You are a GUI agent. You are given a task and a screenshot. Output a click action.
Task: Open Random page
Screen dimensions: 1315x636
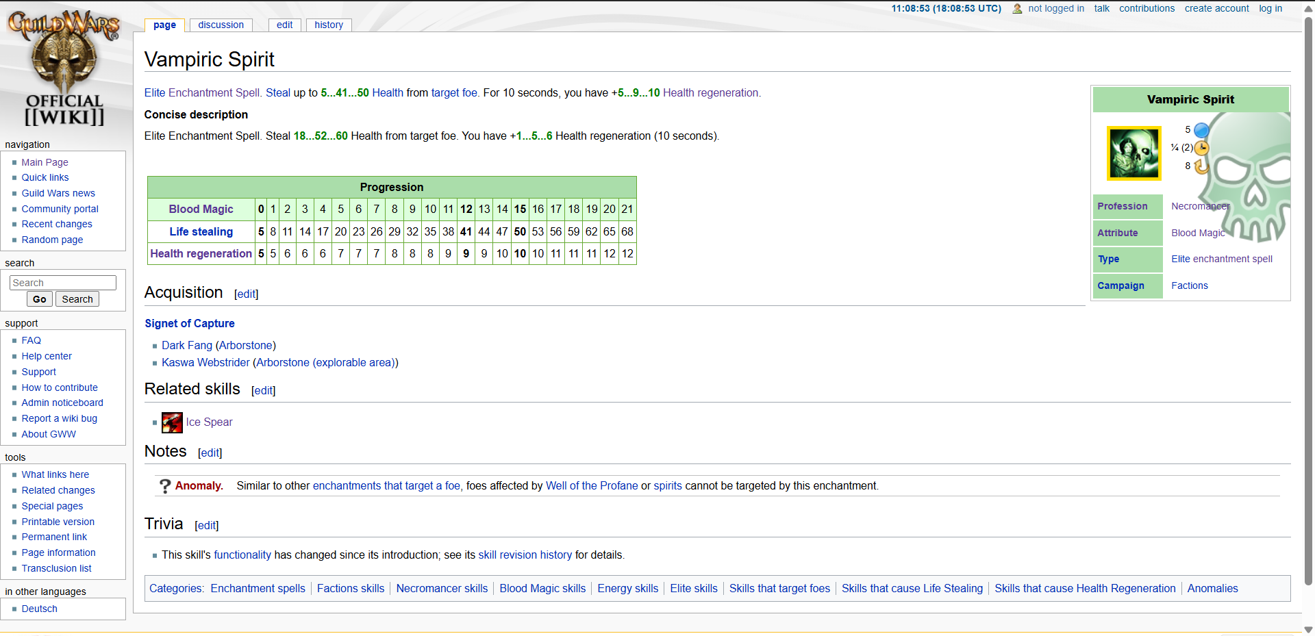pos(52,240)
